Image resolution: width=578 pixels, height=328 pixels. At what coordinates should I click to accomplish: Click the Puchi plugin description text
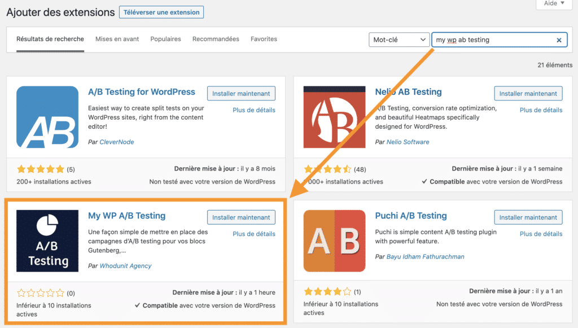436,237
